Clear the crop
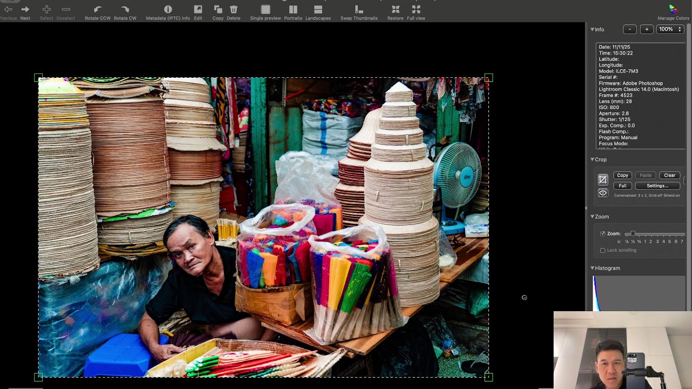Viewport: 692px width, 389px height. 669,175
